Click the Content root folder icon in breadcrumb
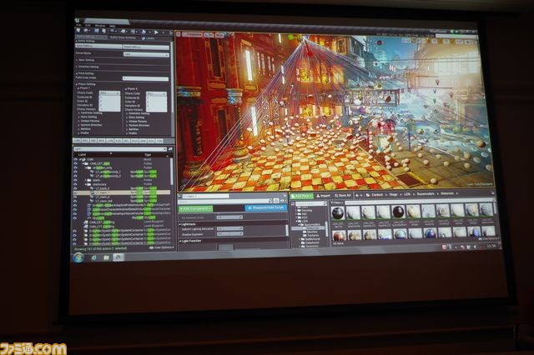 [x=368, y=195]
